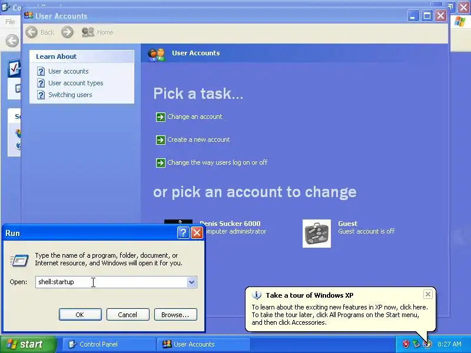Viewport: 471px width, 353px height.
Task: Click Browse... in the Run dialog
Action: (x=175, y=315)
